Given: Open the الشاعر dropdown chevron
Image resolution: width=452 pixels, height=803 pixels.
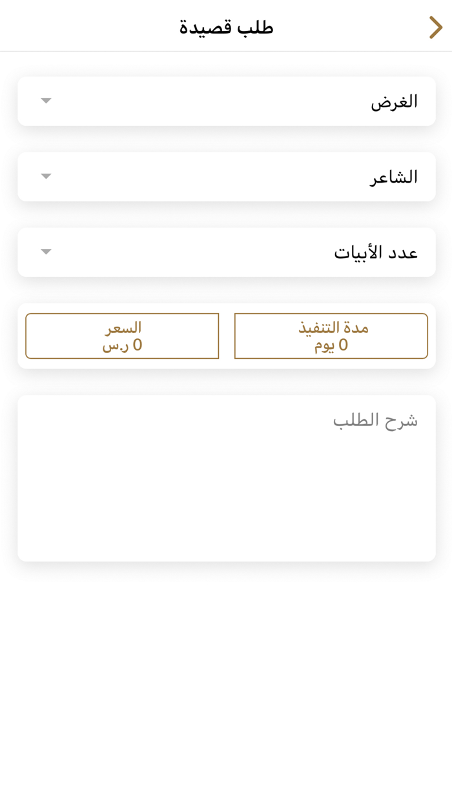Looking at the screenshot, I should point(45,176).
